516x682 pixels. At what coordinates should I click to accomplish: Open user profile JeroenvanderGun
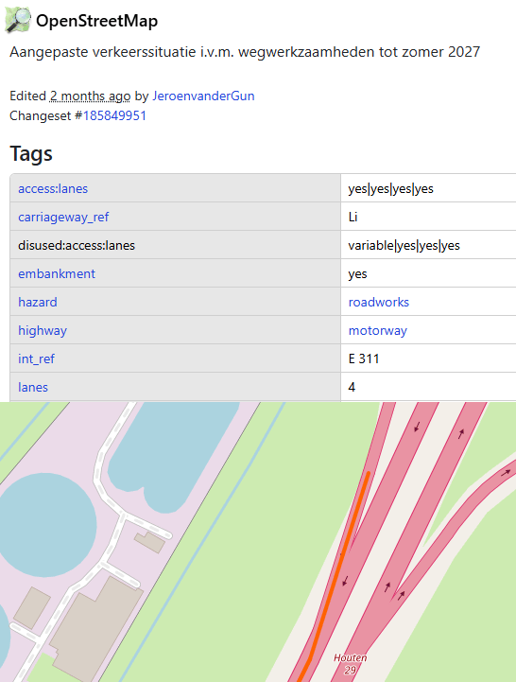click(x=203, y=96)
